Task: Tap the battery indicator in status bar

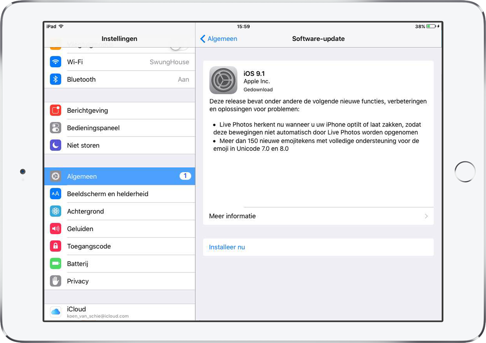Action: click(431, 27)
